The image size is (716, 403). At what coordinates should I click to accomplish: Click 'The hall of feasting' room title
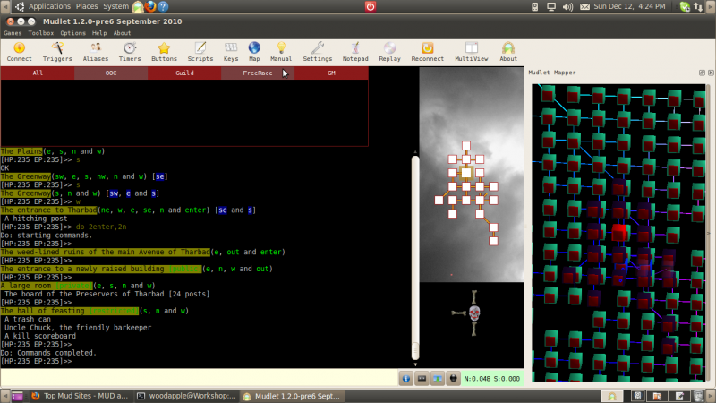[x=42, y=311]
